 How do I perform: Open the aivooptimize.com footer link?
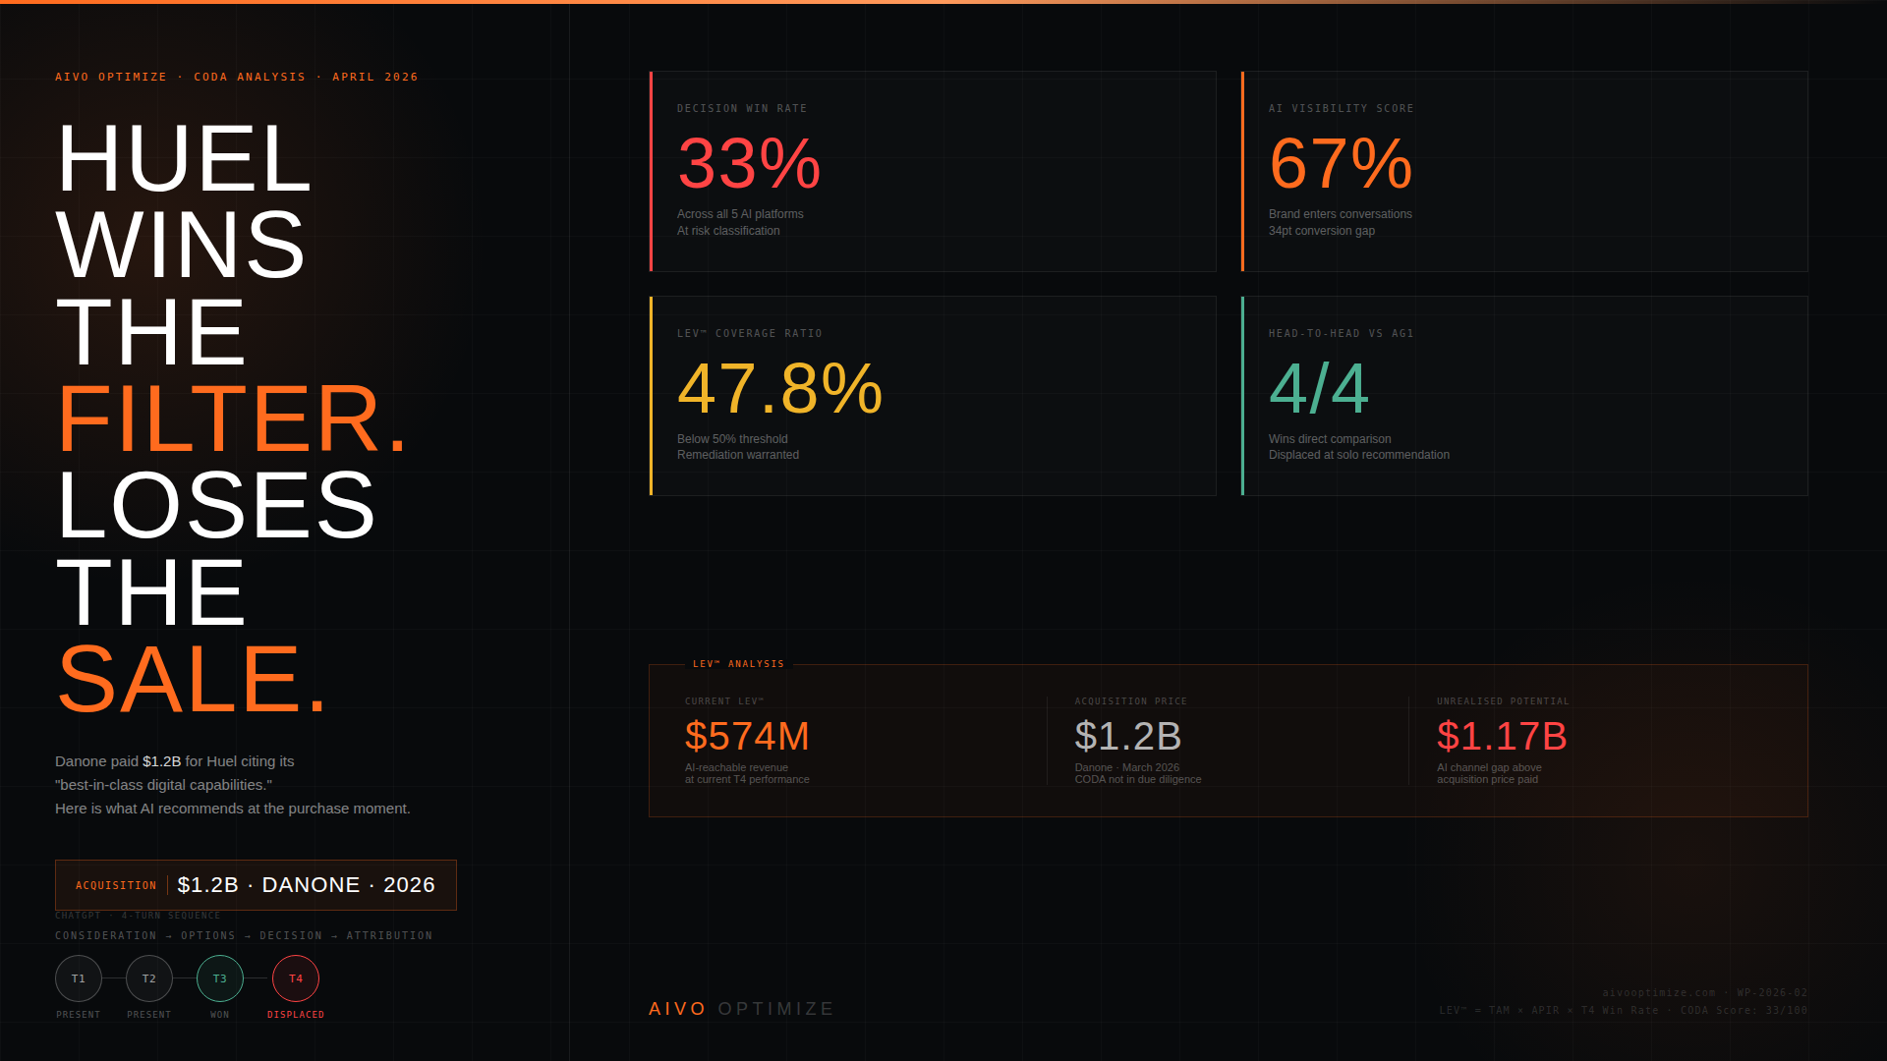(x=1659, y=993)
